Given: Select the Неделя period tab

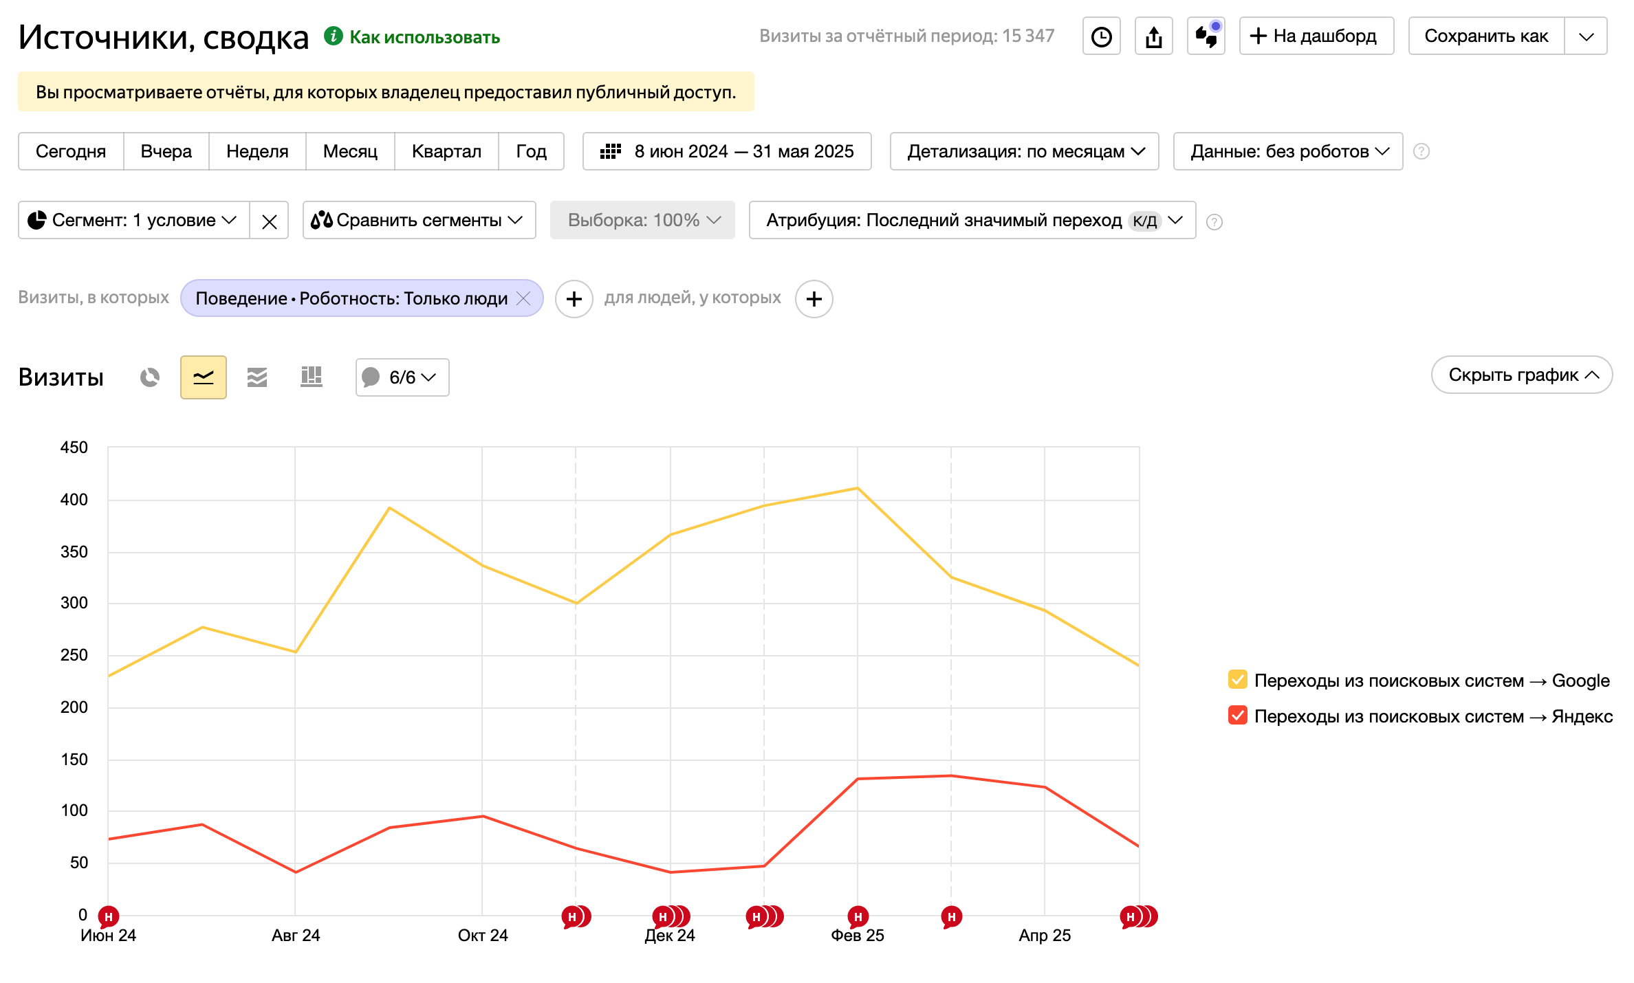Looking at the screenshot, I should pyautogui.click(x=257, y=151).
